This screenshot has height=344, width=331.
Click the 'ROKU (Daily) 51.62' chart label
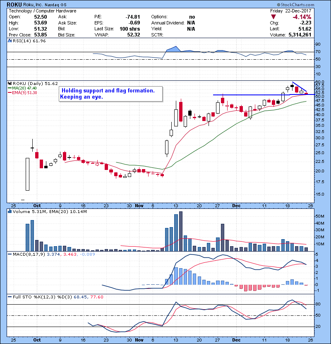click(x=35, y=83)
